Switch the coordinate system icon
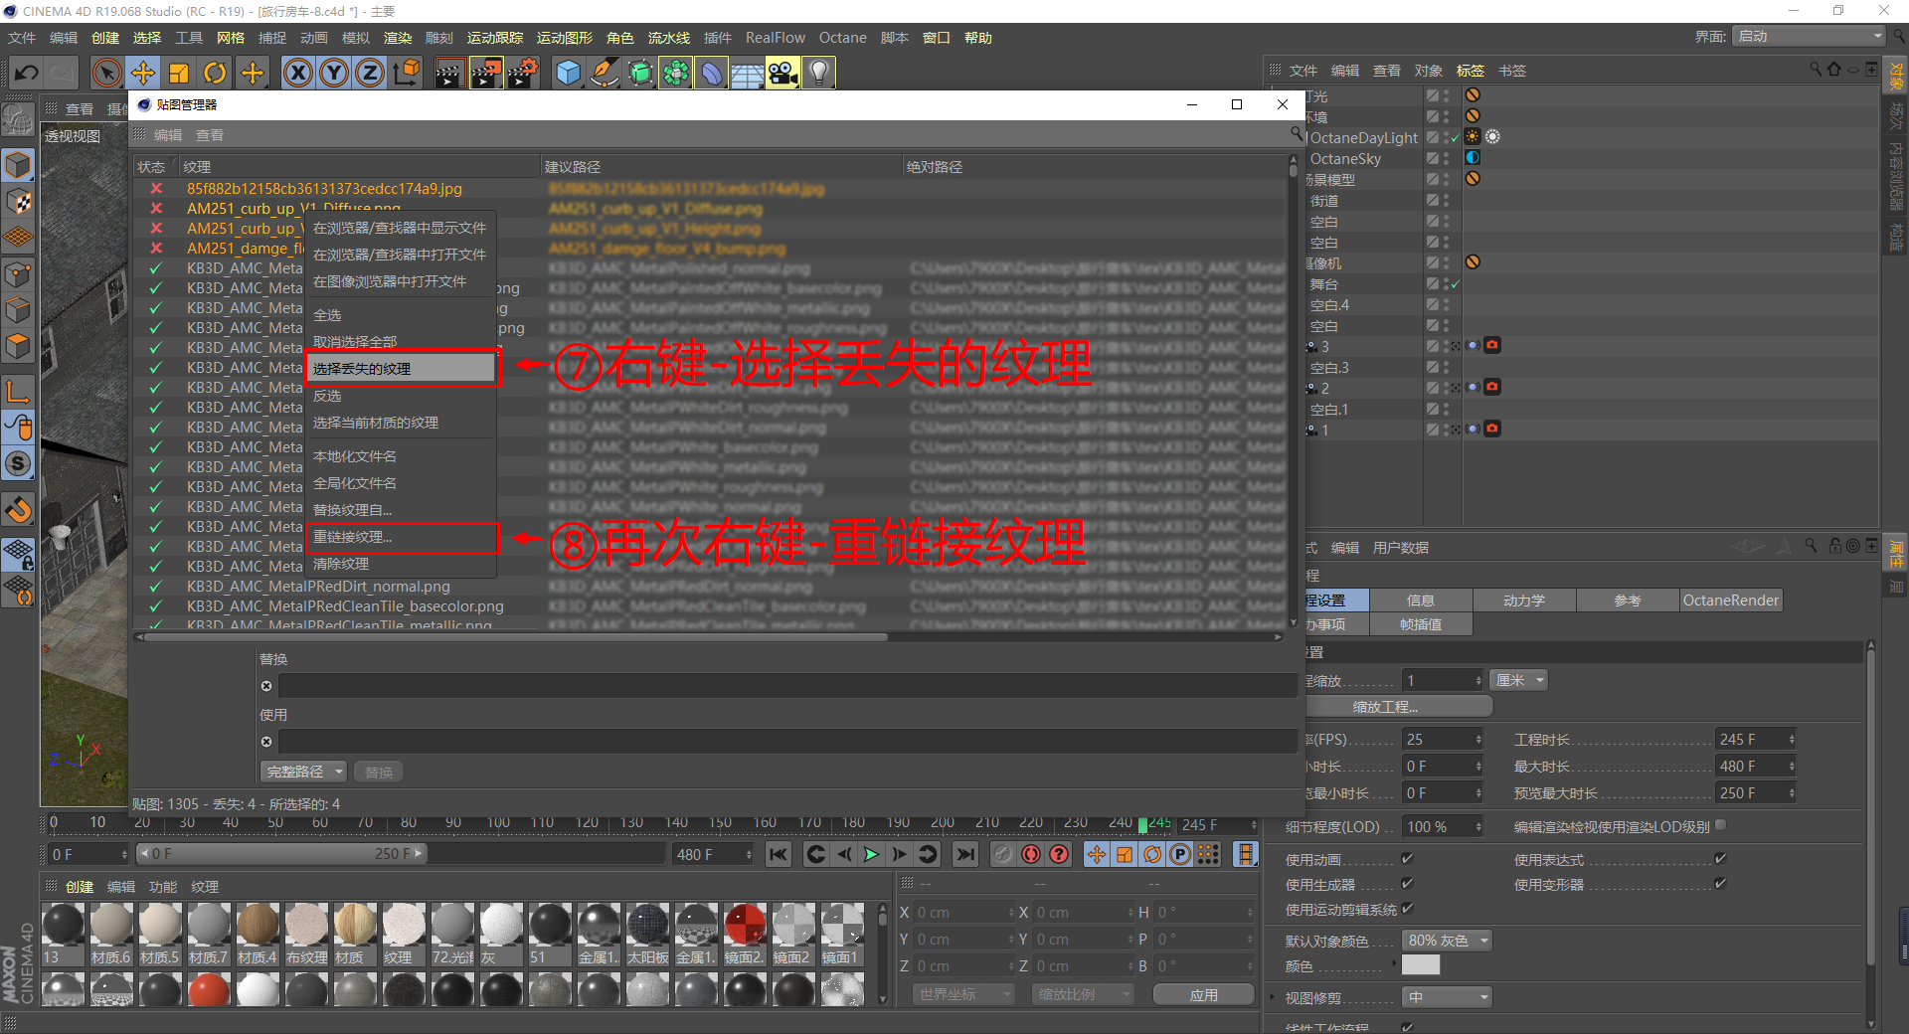The width and height of the screenshot is (1909, 1034). pos(407,73)
